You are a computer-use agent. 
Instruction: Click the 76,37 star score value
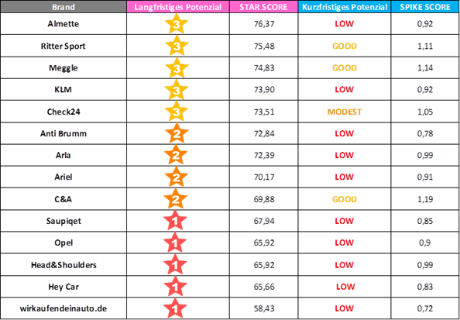coord(264,24)
